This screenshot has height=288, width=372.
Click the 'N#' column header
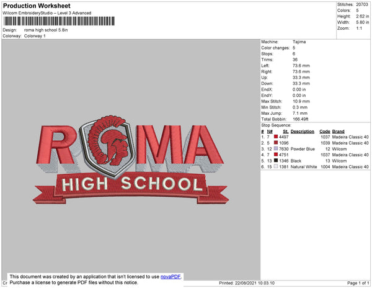tap(270, 132)
